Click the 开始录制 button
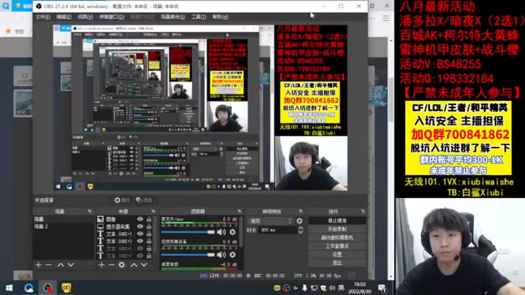Viewport: 525px width, 295px height. point(337,229)
